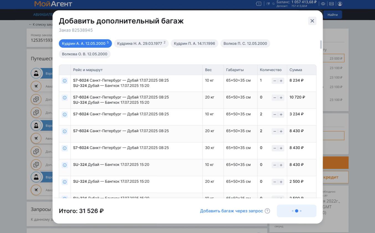
Task: Switch to passenger Волкова О. В. tab
Action: (84, 54)
